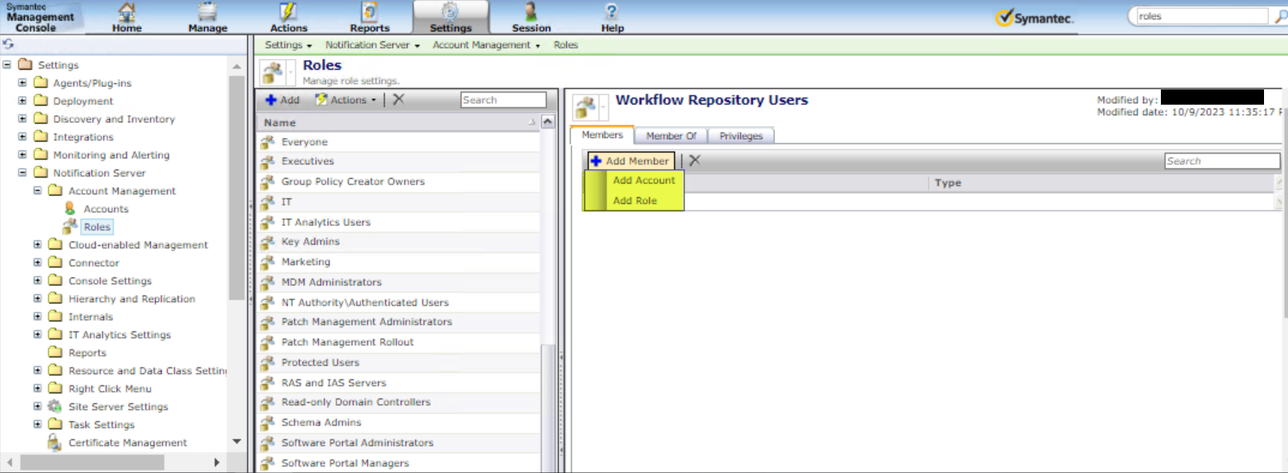
Task: Click the refresh icon above the settings tree
Action: (9, 44)
